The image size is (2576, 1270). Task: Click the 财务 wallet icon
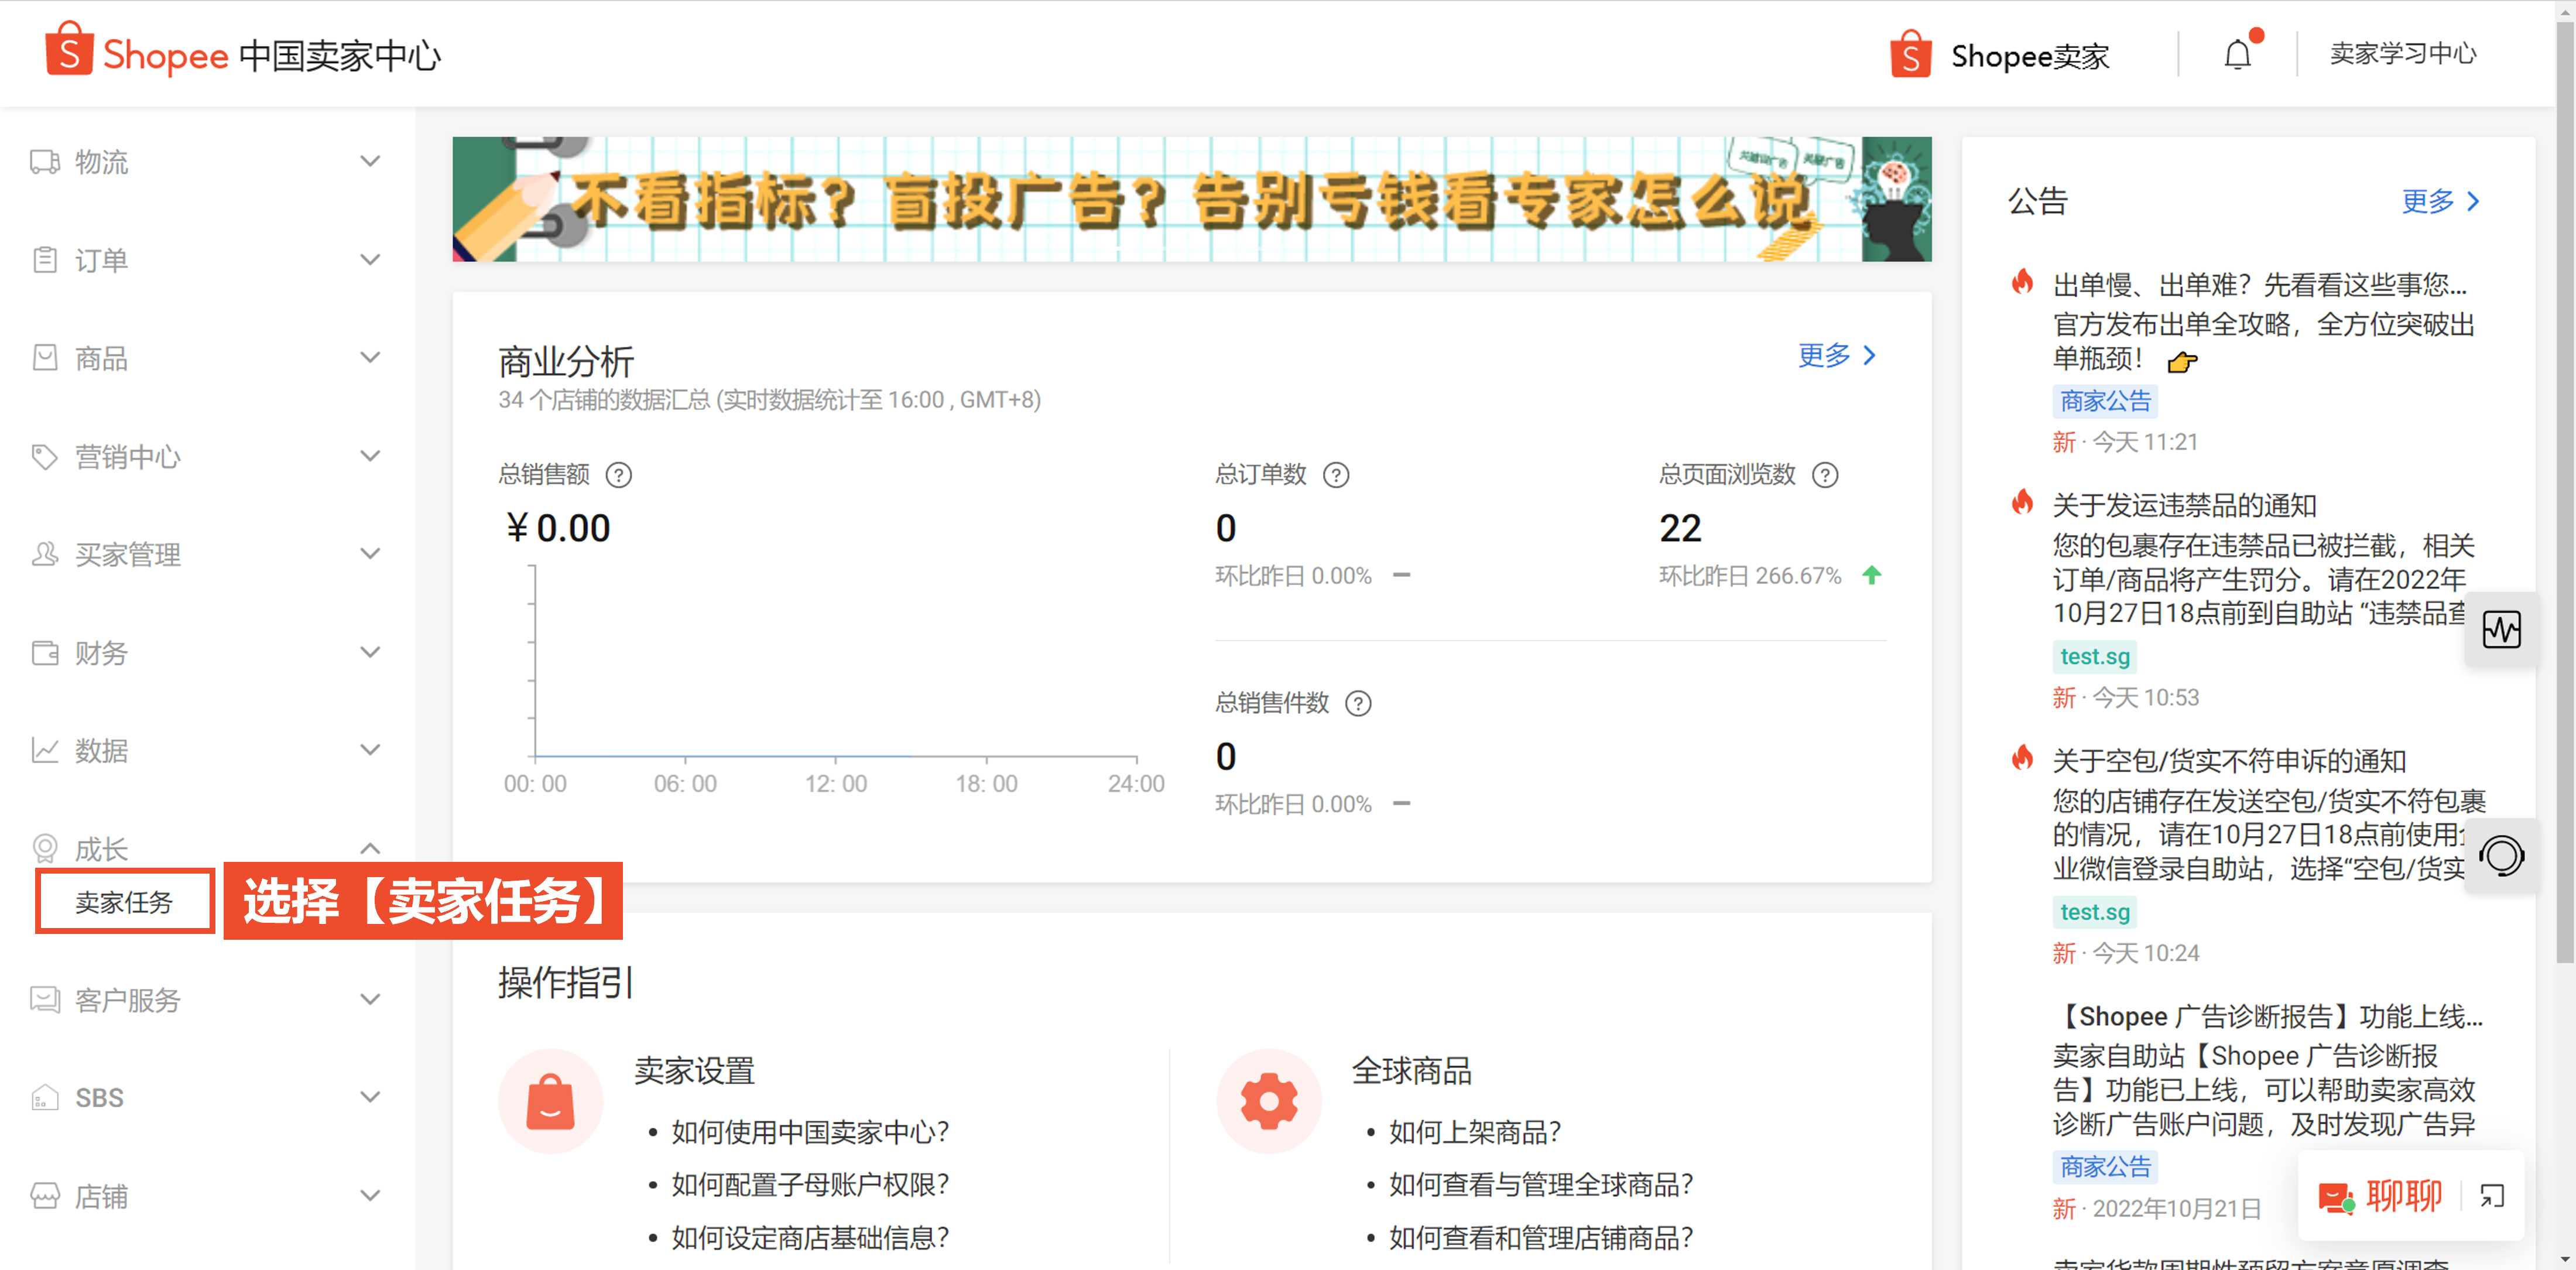[45, 652]
